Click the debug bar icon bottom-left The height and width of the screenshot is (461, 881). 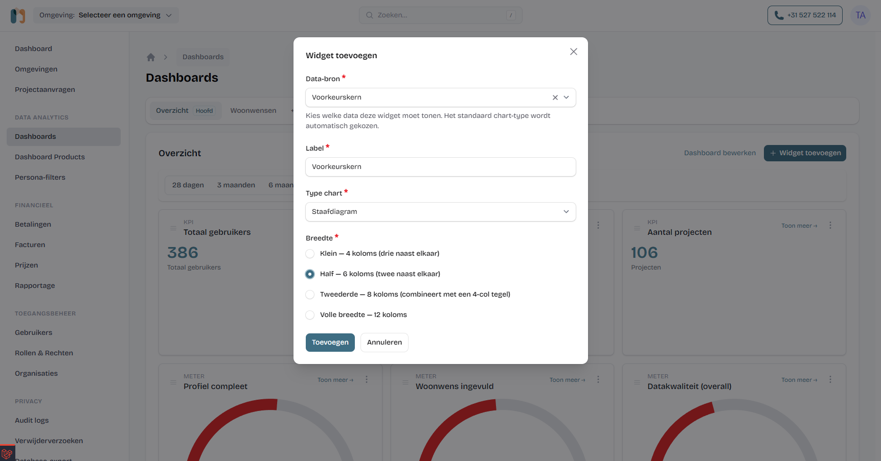7,453
